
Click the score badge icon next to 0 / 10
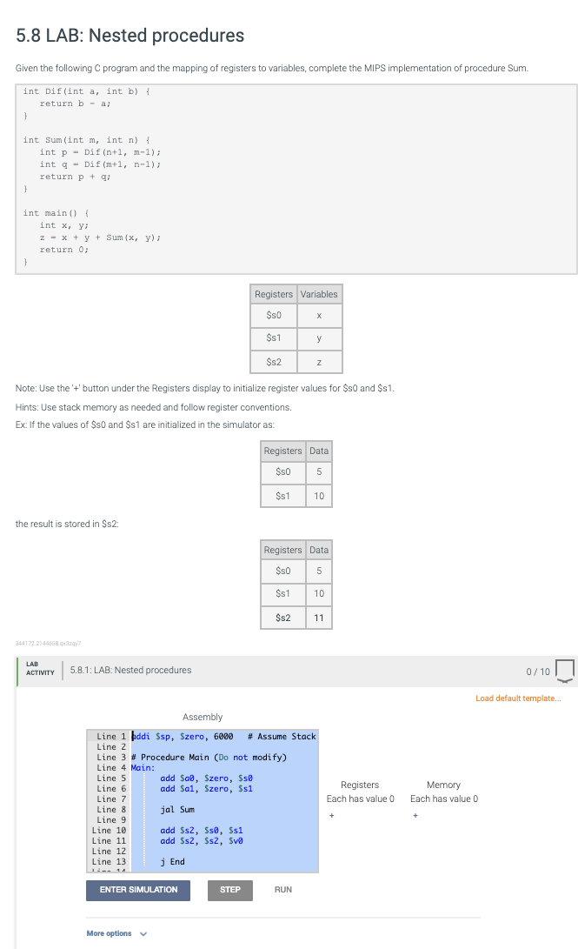tap(564, 671)
